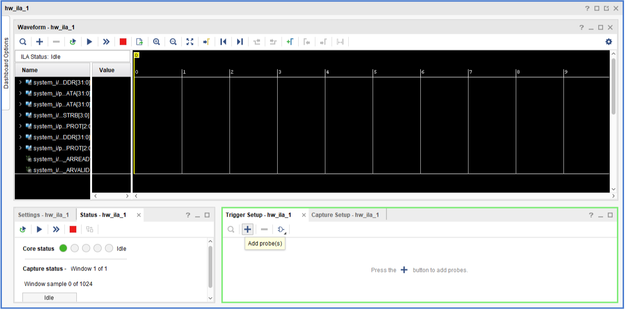This screenshot has height=310, width=625.
Task: Switch to Settings - hw_ila_1 tab
Action: tap(43, 215)
